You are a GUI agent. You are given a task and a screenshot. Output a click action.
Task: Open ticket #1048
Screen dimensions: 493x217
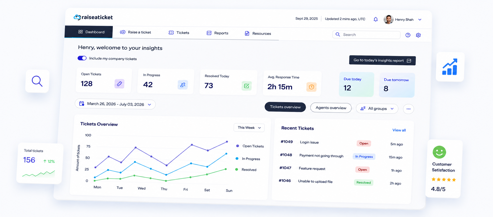click(x=286, y=155)
